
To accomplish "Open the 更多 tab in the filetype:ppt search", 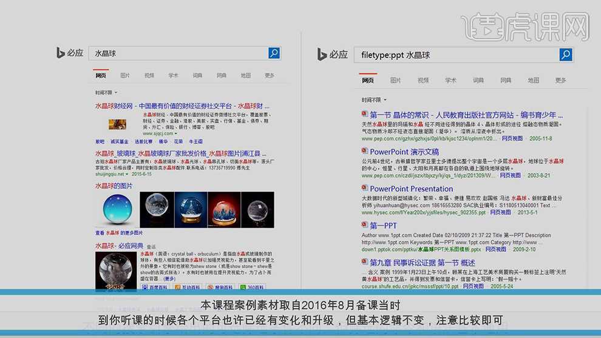I will tap(561, 80).
